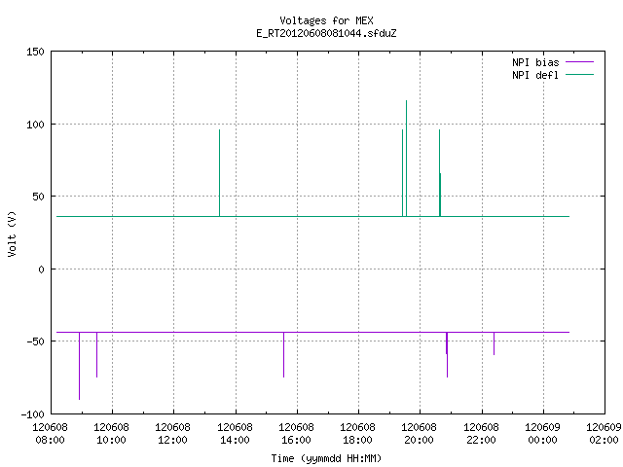Click the purple bias spike near 09:30

point(97,354)
